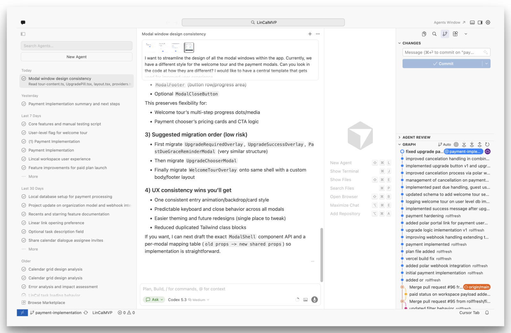This screenshot has width=511, height=333.
Task: Click the microphone voice input button
Action: (x=315, y=300)
